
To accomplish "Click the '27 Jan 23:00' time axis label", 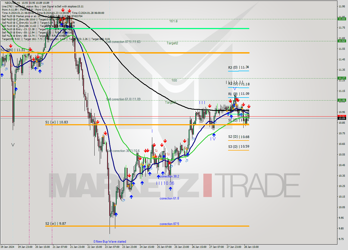I will point(234,247).
